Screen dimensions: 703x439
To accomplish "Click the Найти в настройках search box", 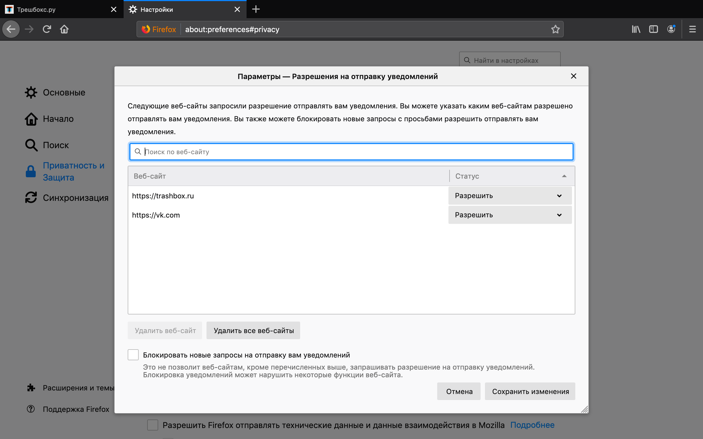I will [510, 60].
